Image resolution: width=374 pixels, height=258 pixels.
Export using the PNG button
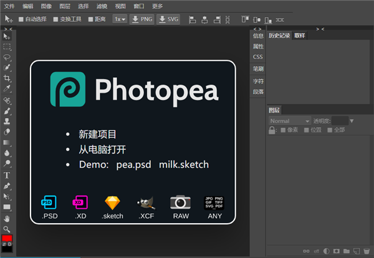[142, 19]
